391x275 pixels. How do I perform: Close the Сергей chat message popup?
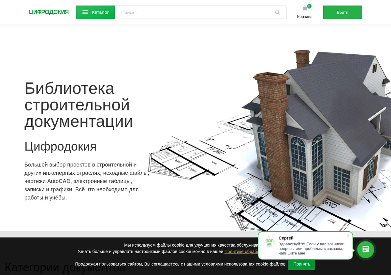click(x=348, y=236)
